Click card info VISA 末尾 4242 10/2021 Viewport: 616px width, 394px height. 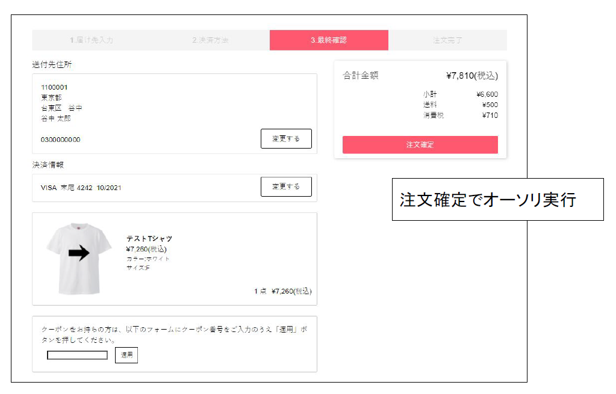point(81,188)
